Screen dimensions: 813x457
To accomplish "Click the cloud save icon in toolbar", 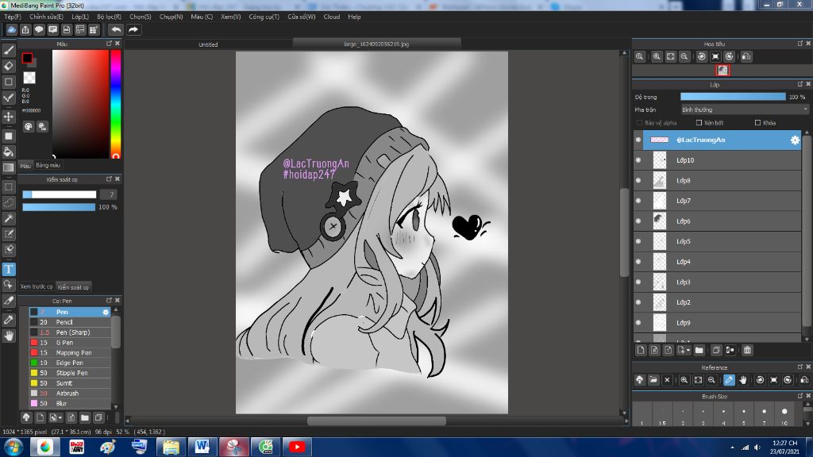I will pyautogui.click(x=11, y=29).
